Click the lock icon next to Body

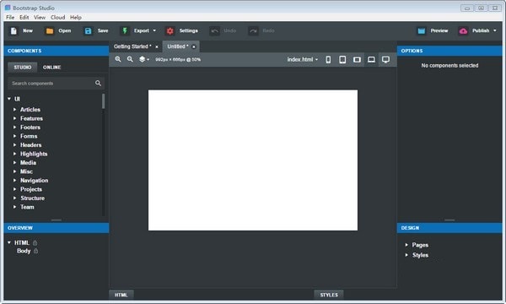[35, 251]
